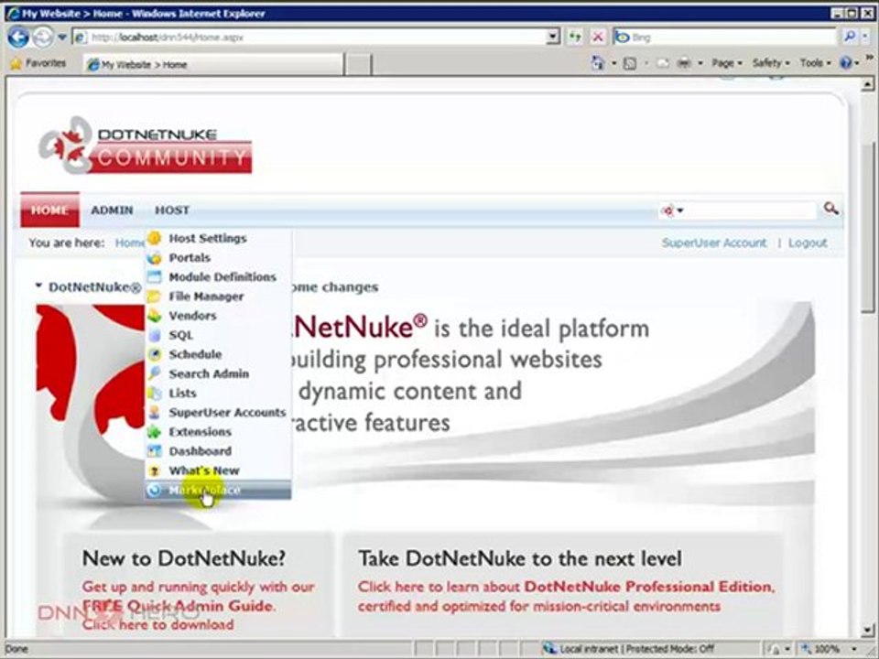Click the IE Home toolbar icon
879x659 pixels.
tap(598, 63)
